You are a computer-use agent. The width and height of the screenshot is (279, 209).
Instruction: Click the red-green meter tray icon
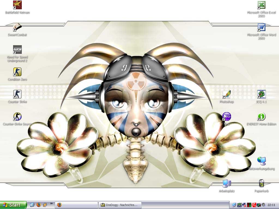pos(249,205)
